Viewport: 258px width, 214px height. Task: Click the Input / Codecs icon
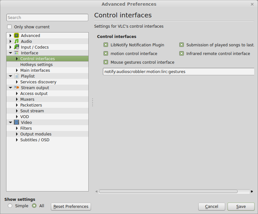pyautogui.click(x=16, y=47)
